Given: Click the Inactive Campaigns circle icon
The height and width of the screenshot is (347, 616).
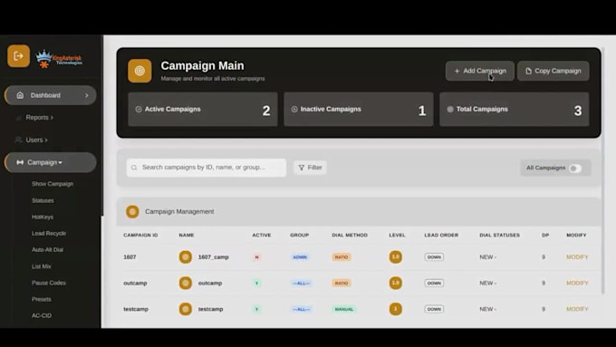Looking at the screenshot, I should click(294, 110).
